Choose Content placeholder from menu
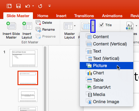Image resolution: width=139 pixels, height=111 pixels. (x=106, y=37)
